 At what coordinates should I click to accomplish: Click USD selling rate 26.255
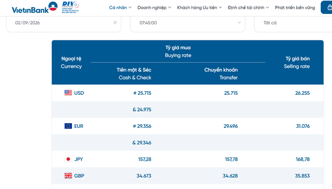[302, 93]
